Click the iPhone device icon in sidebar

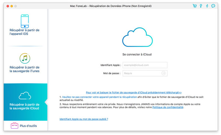pos(25,21)
